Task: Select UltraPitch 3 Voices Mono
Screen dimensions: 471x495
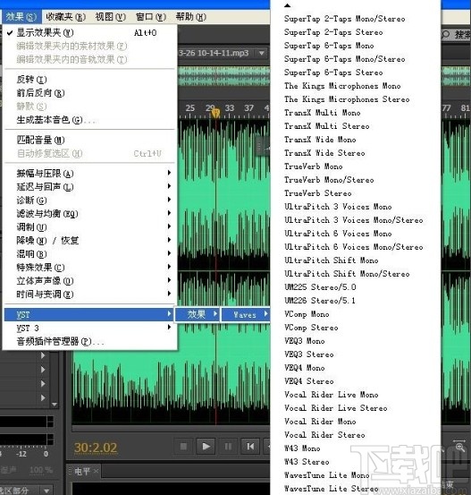Action: point(338,207)
